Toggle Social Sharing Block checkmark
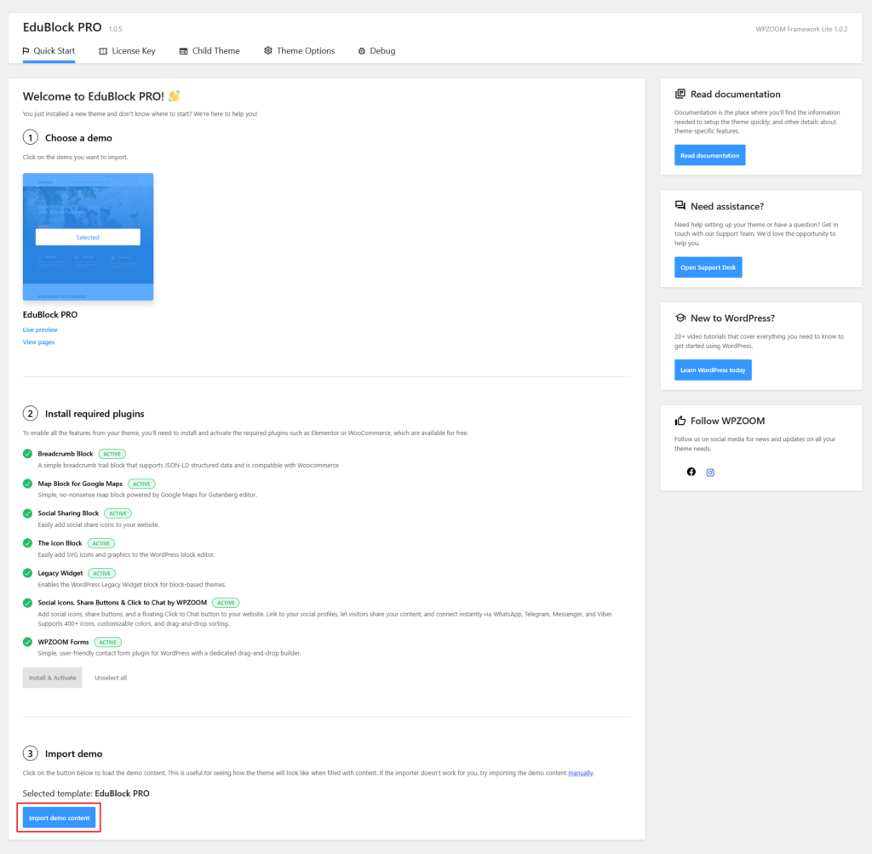 coord(27,513)
